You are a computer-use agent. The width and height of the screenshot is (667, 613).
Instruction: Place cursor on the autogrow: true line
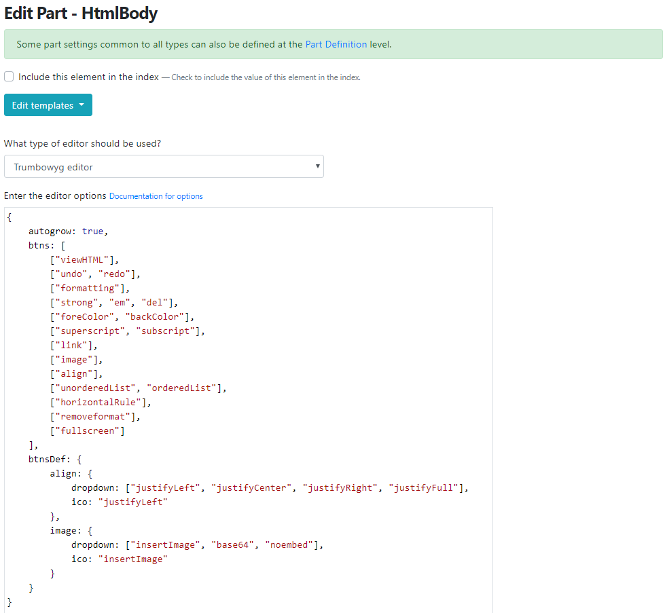pos(68,231)
